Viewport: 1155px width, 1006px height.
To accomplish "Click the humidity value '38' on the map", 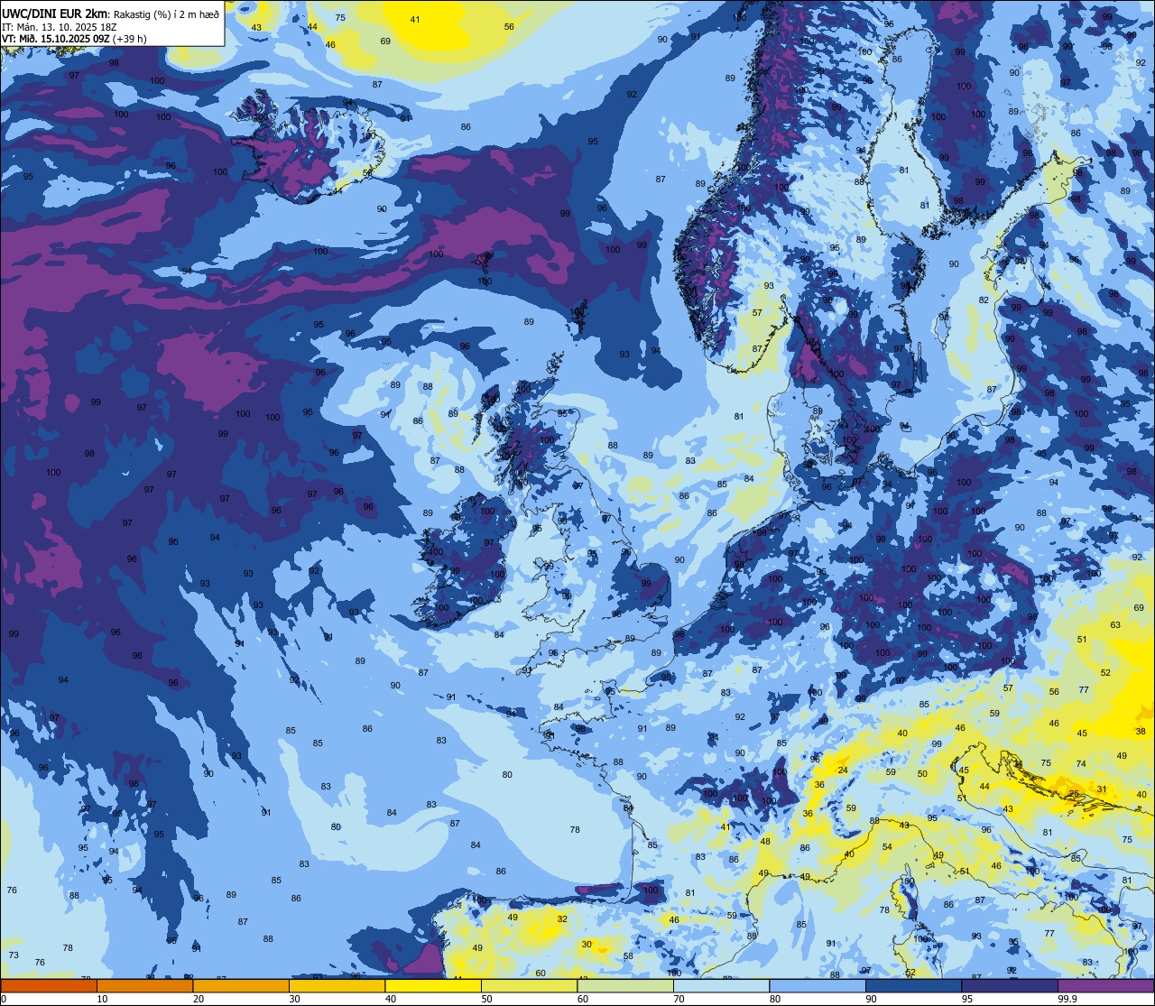I will [x=1141, y=731].
